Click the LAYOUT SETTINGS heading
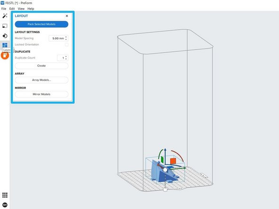The image size is (279, 209). click(27, 32)
